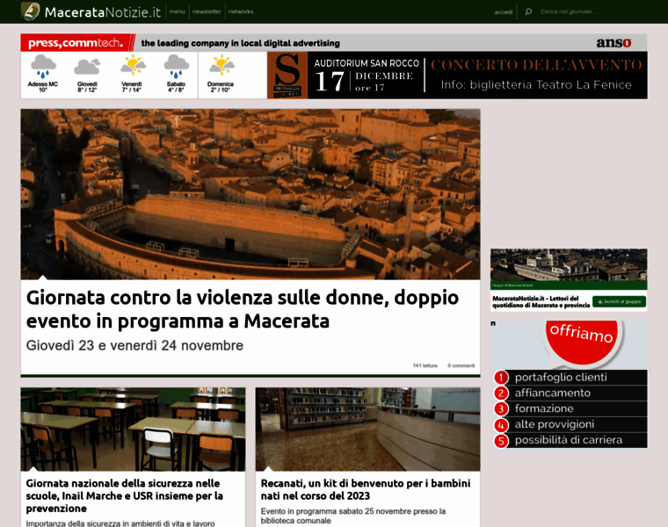668x527 pixels.
Task: Open the classroom desks article photo
Action: (133, 430)
